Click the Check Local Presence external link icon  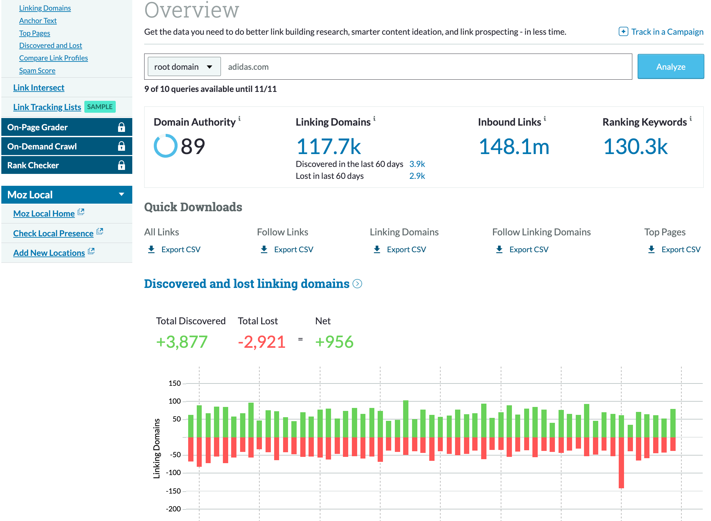click(100, 231)
